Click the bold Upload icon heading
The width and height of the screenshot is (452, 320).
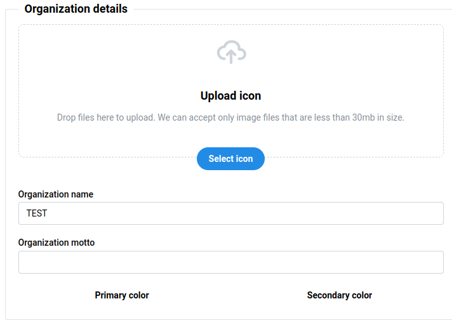coord(230,96)
